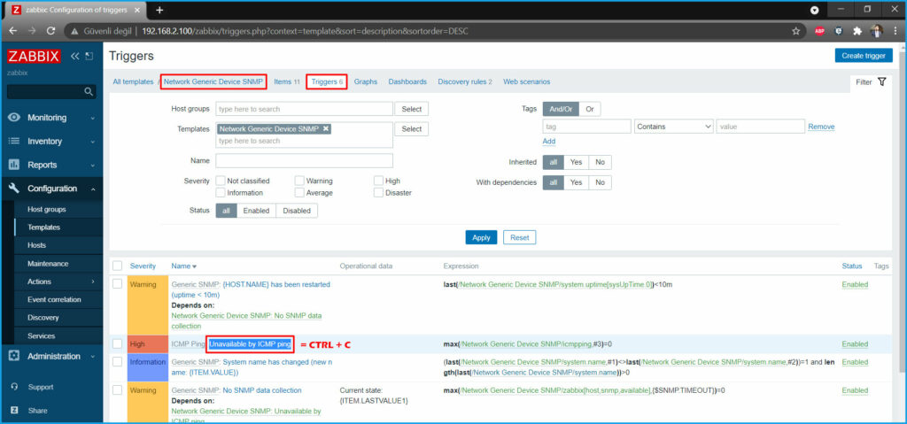The image size is (907, 424).
Task: Click sidebar hide icon next to chevrons
Action: pyautogui.click(x=89, y=56)
